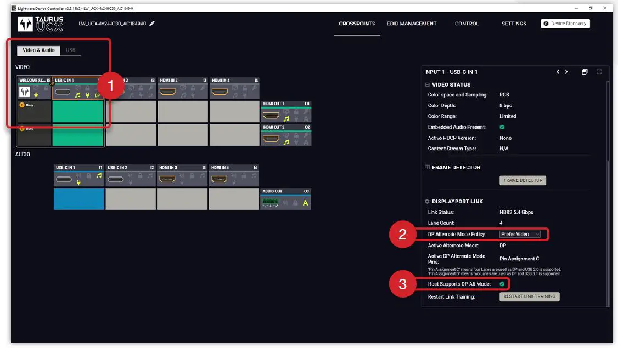Route HDMI IN 4 to HDMI OUT 2
The image size is (618, 348).
234,135
